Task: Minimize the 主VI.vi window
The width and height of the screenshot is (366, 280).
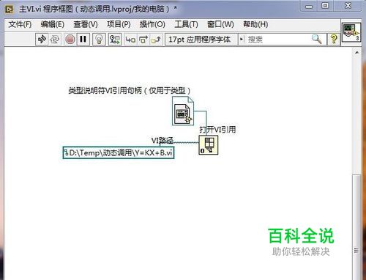Action: coord(309,6)
